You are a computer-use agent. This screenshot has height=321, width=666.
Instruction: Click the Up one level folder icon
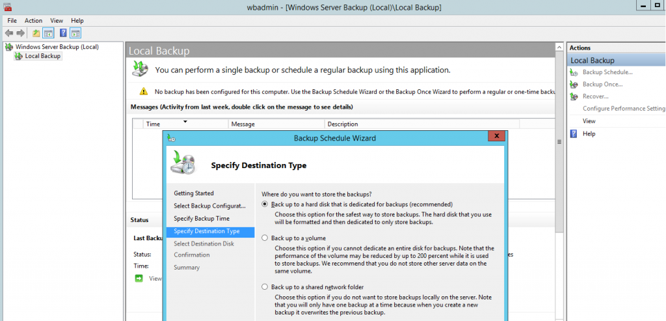36,33
